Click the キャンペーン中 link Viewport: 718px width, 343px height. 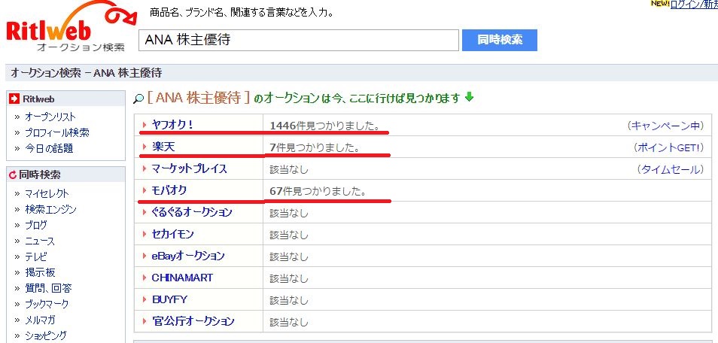click(665, 126)
